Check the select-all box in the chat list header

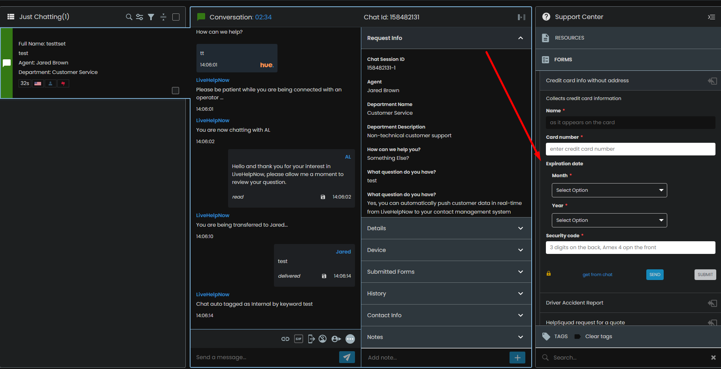click(x=176, y=17)
